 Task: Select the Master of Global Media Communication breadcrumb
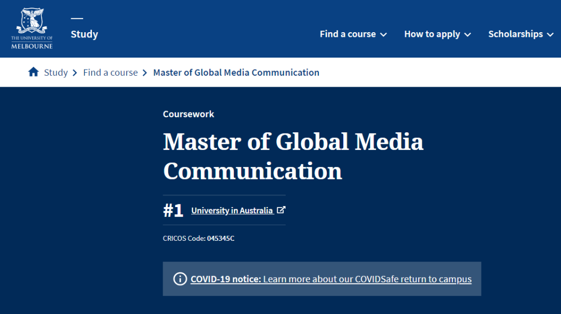(x=236, y=72)
